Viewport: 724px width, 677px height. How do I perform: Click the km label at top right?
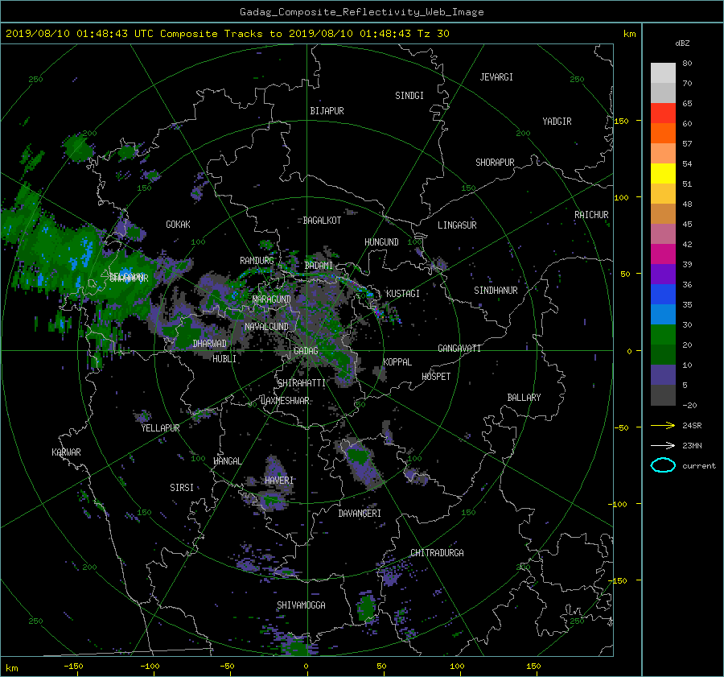coord(629,34)
